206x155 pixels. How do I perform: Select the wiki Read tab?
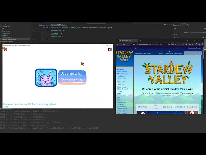point(161,53)
